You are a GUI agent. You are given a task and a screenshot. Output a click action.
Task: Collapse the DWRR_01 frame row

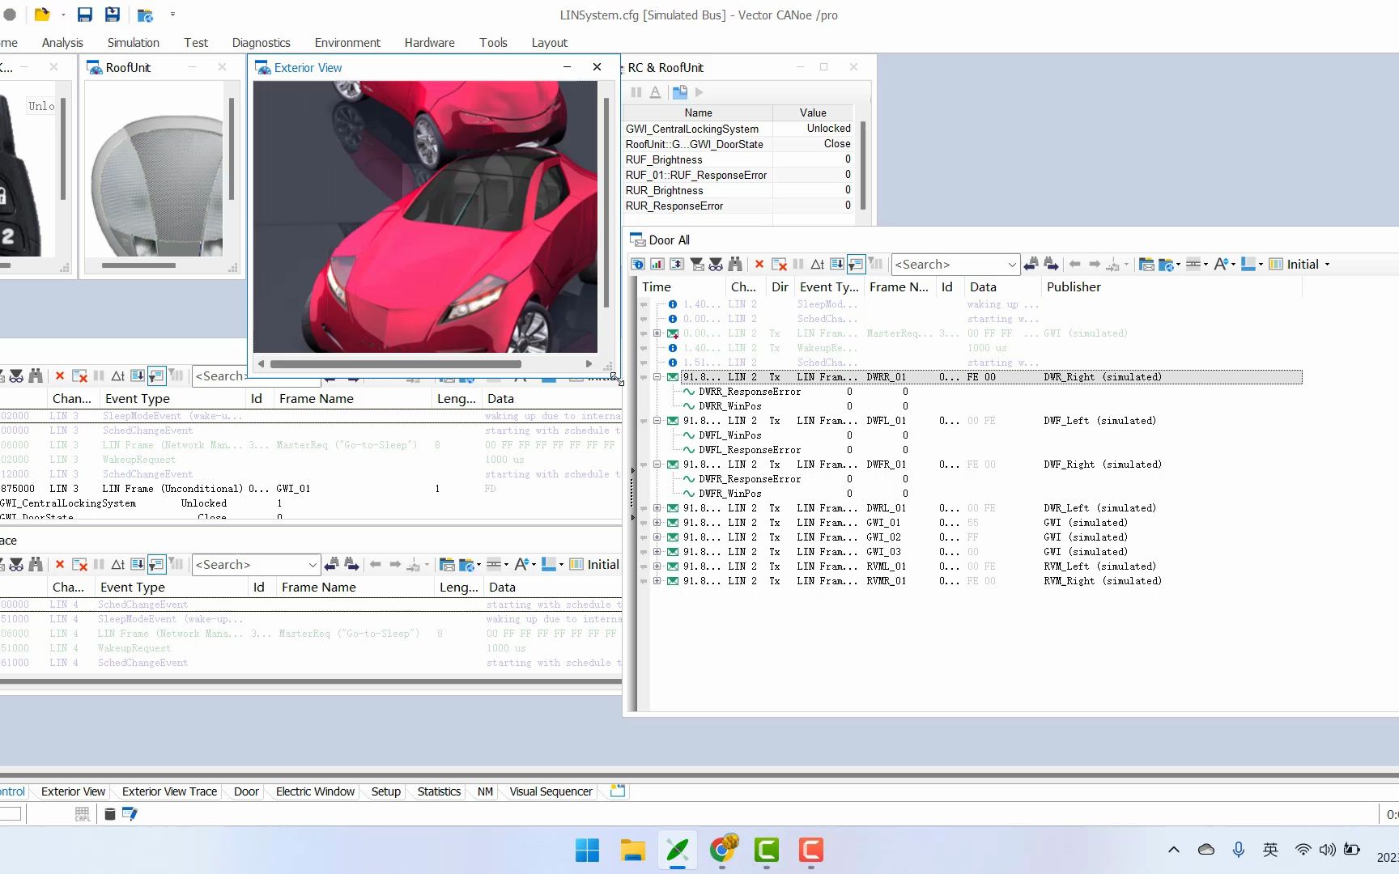tap(657, 377)
